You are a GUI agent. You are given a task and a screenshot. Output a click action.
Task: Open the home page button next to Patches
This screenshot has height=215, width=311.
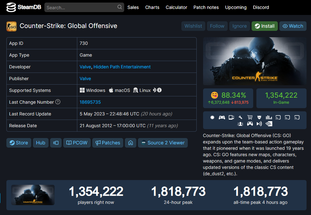[131, 143]
